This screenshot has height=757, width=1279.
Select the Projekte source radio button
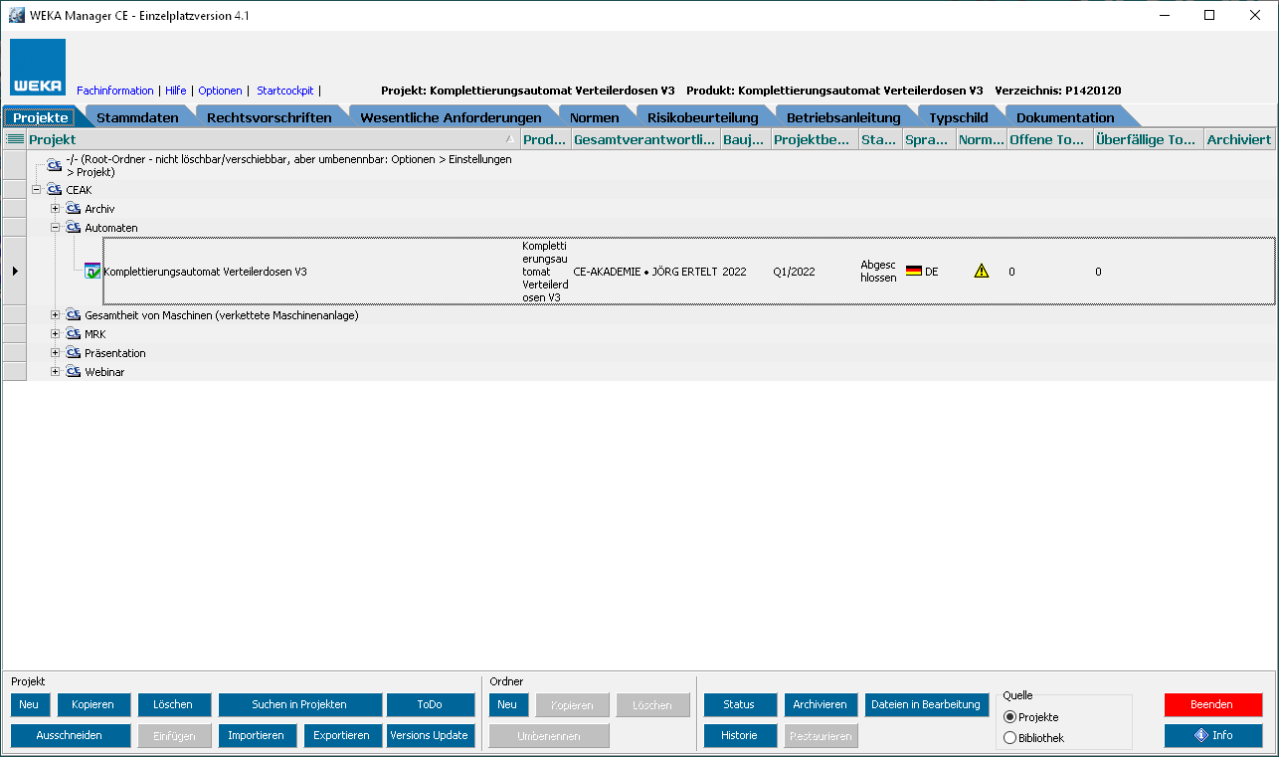point(1010,717)
